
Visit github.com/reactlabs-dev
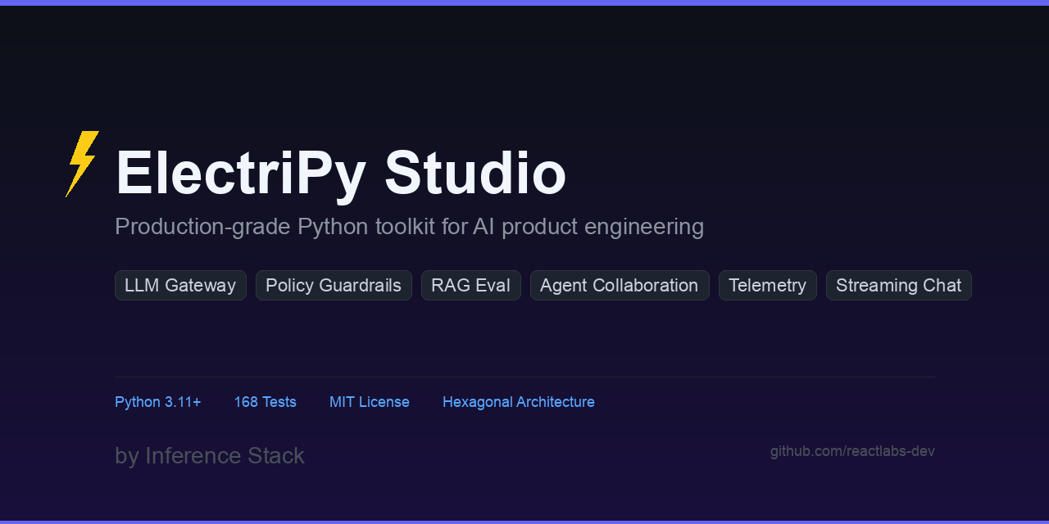(852, 450)
